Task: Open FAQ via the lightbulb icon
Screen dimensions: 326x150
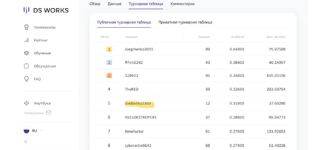Action: (26, 79)
